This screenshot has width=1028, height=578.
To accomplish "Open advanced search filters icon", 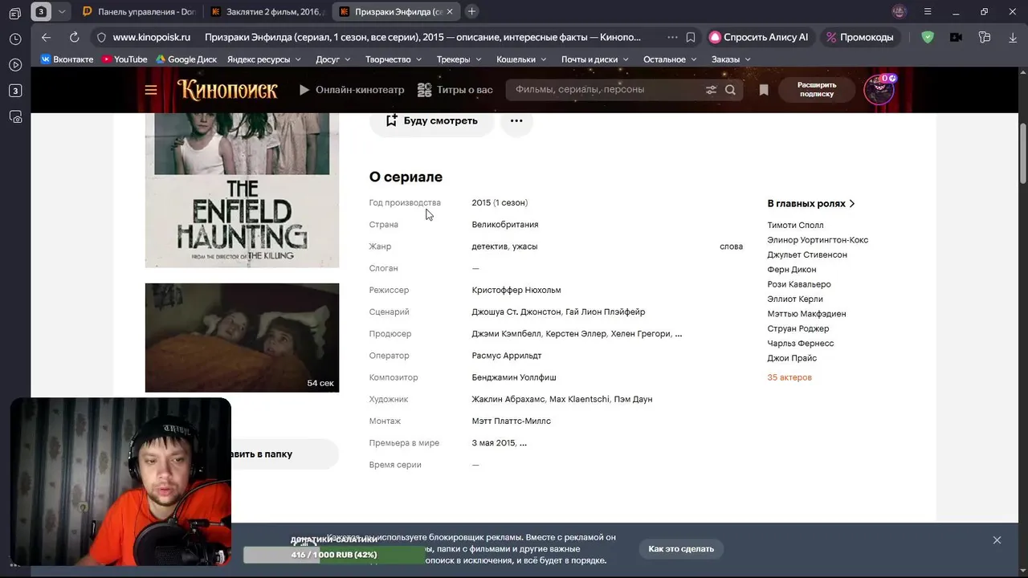I will (711, 90).
